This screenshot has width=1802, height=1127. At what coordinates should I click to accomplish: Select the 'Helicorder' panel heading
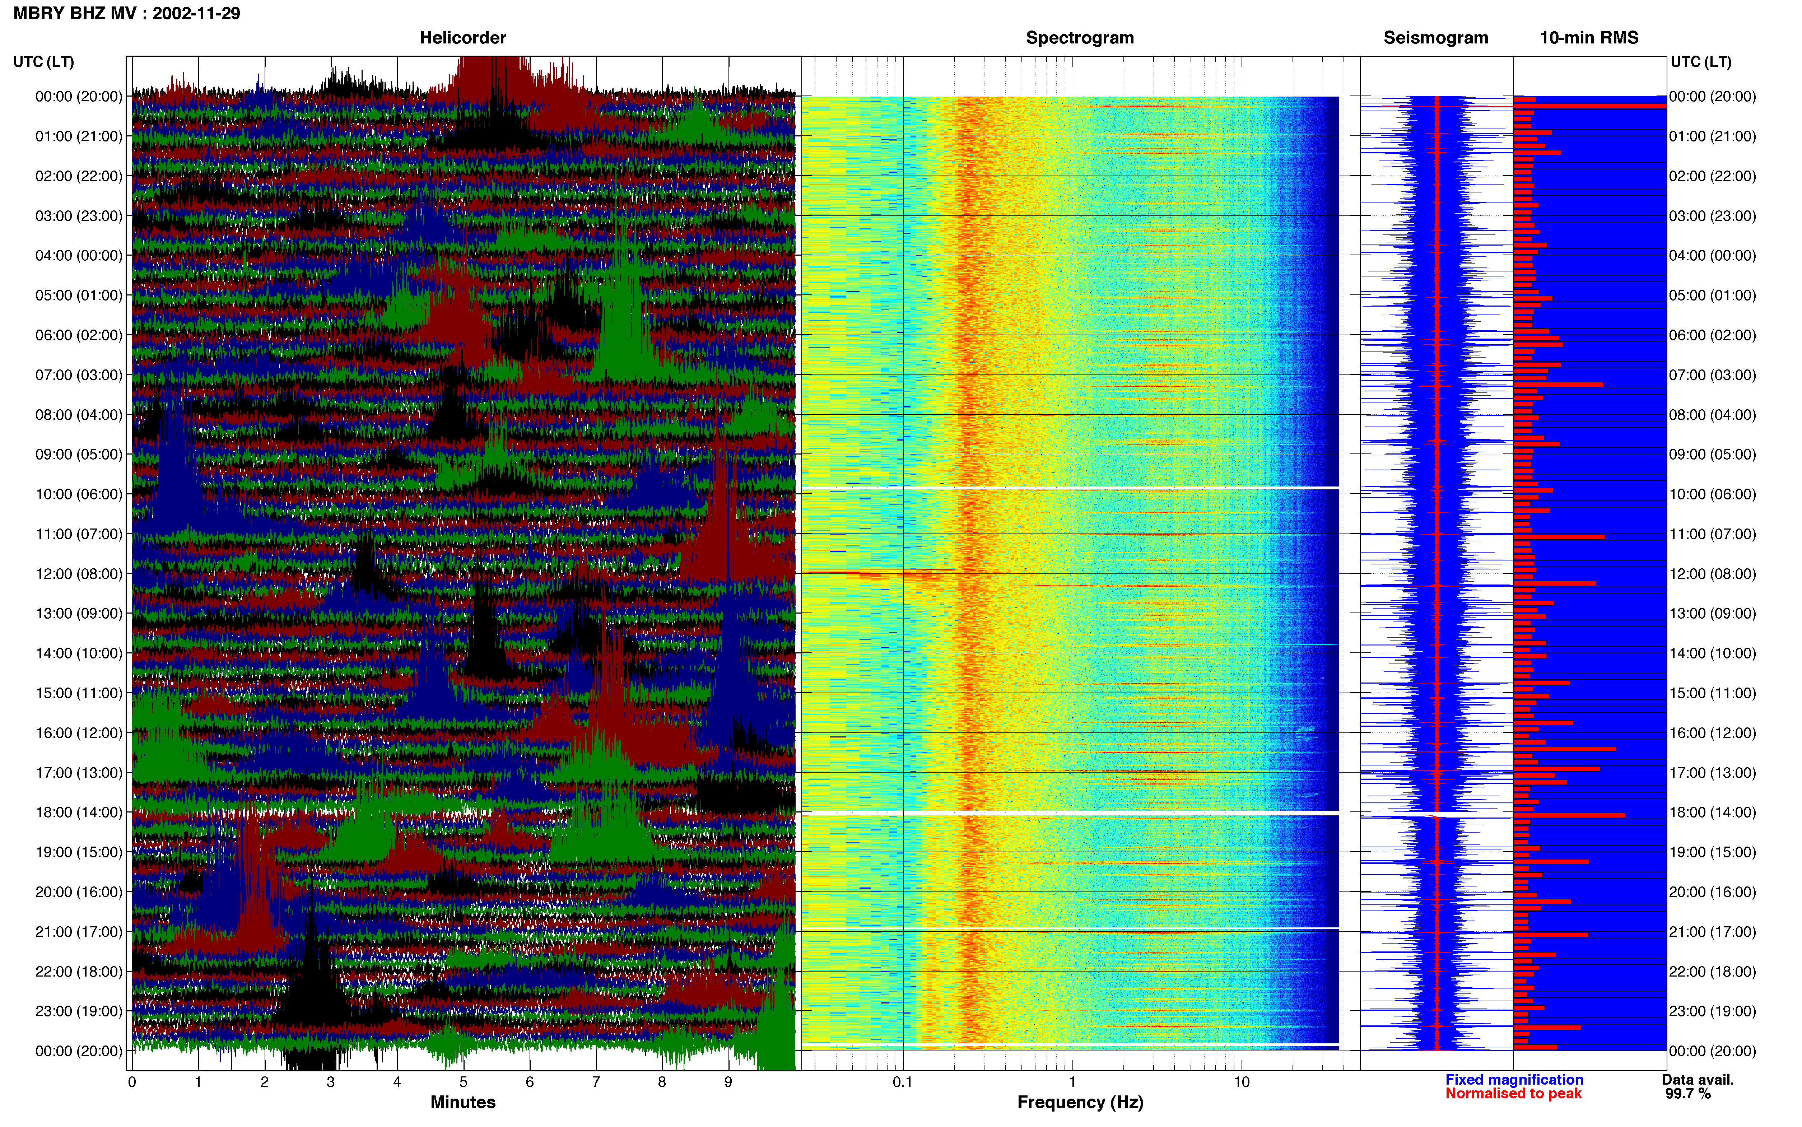[463, 37]
